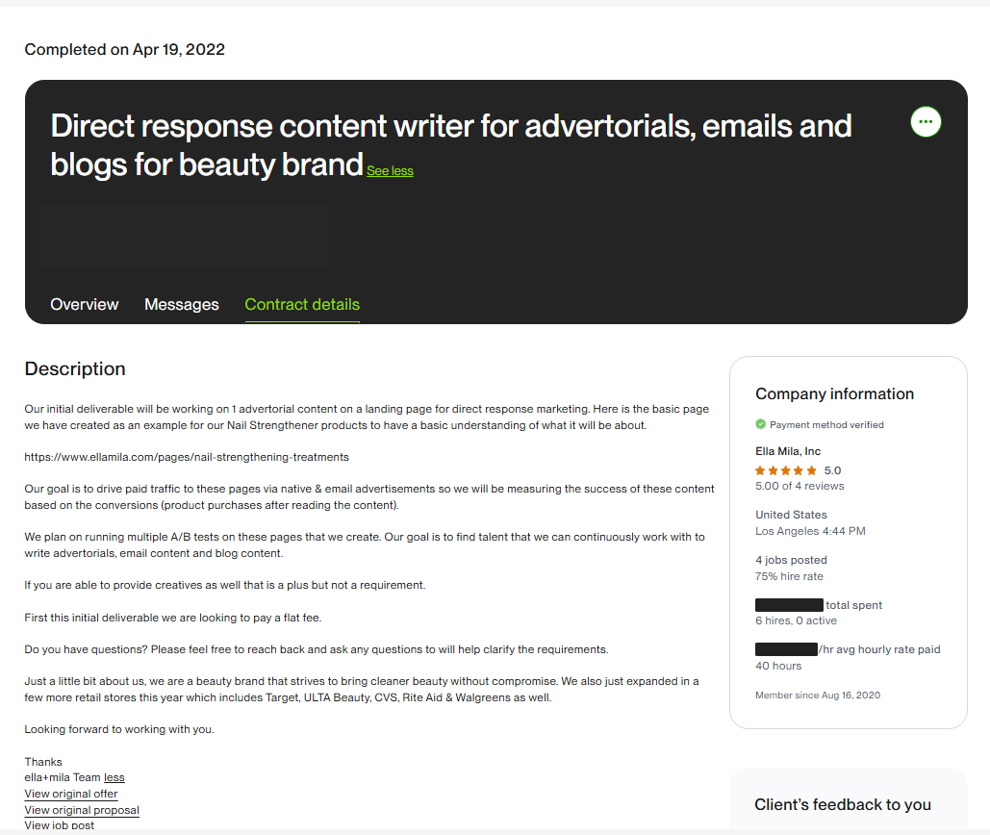Viewport: 990px width, 835px height.
Task: Collapse the description using the less link
Action: point(114,777)
